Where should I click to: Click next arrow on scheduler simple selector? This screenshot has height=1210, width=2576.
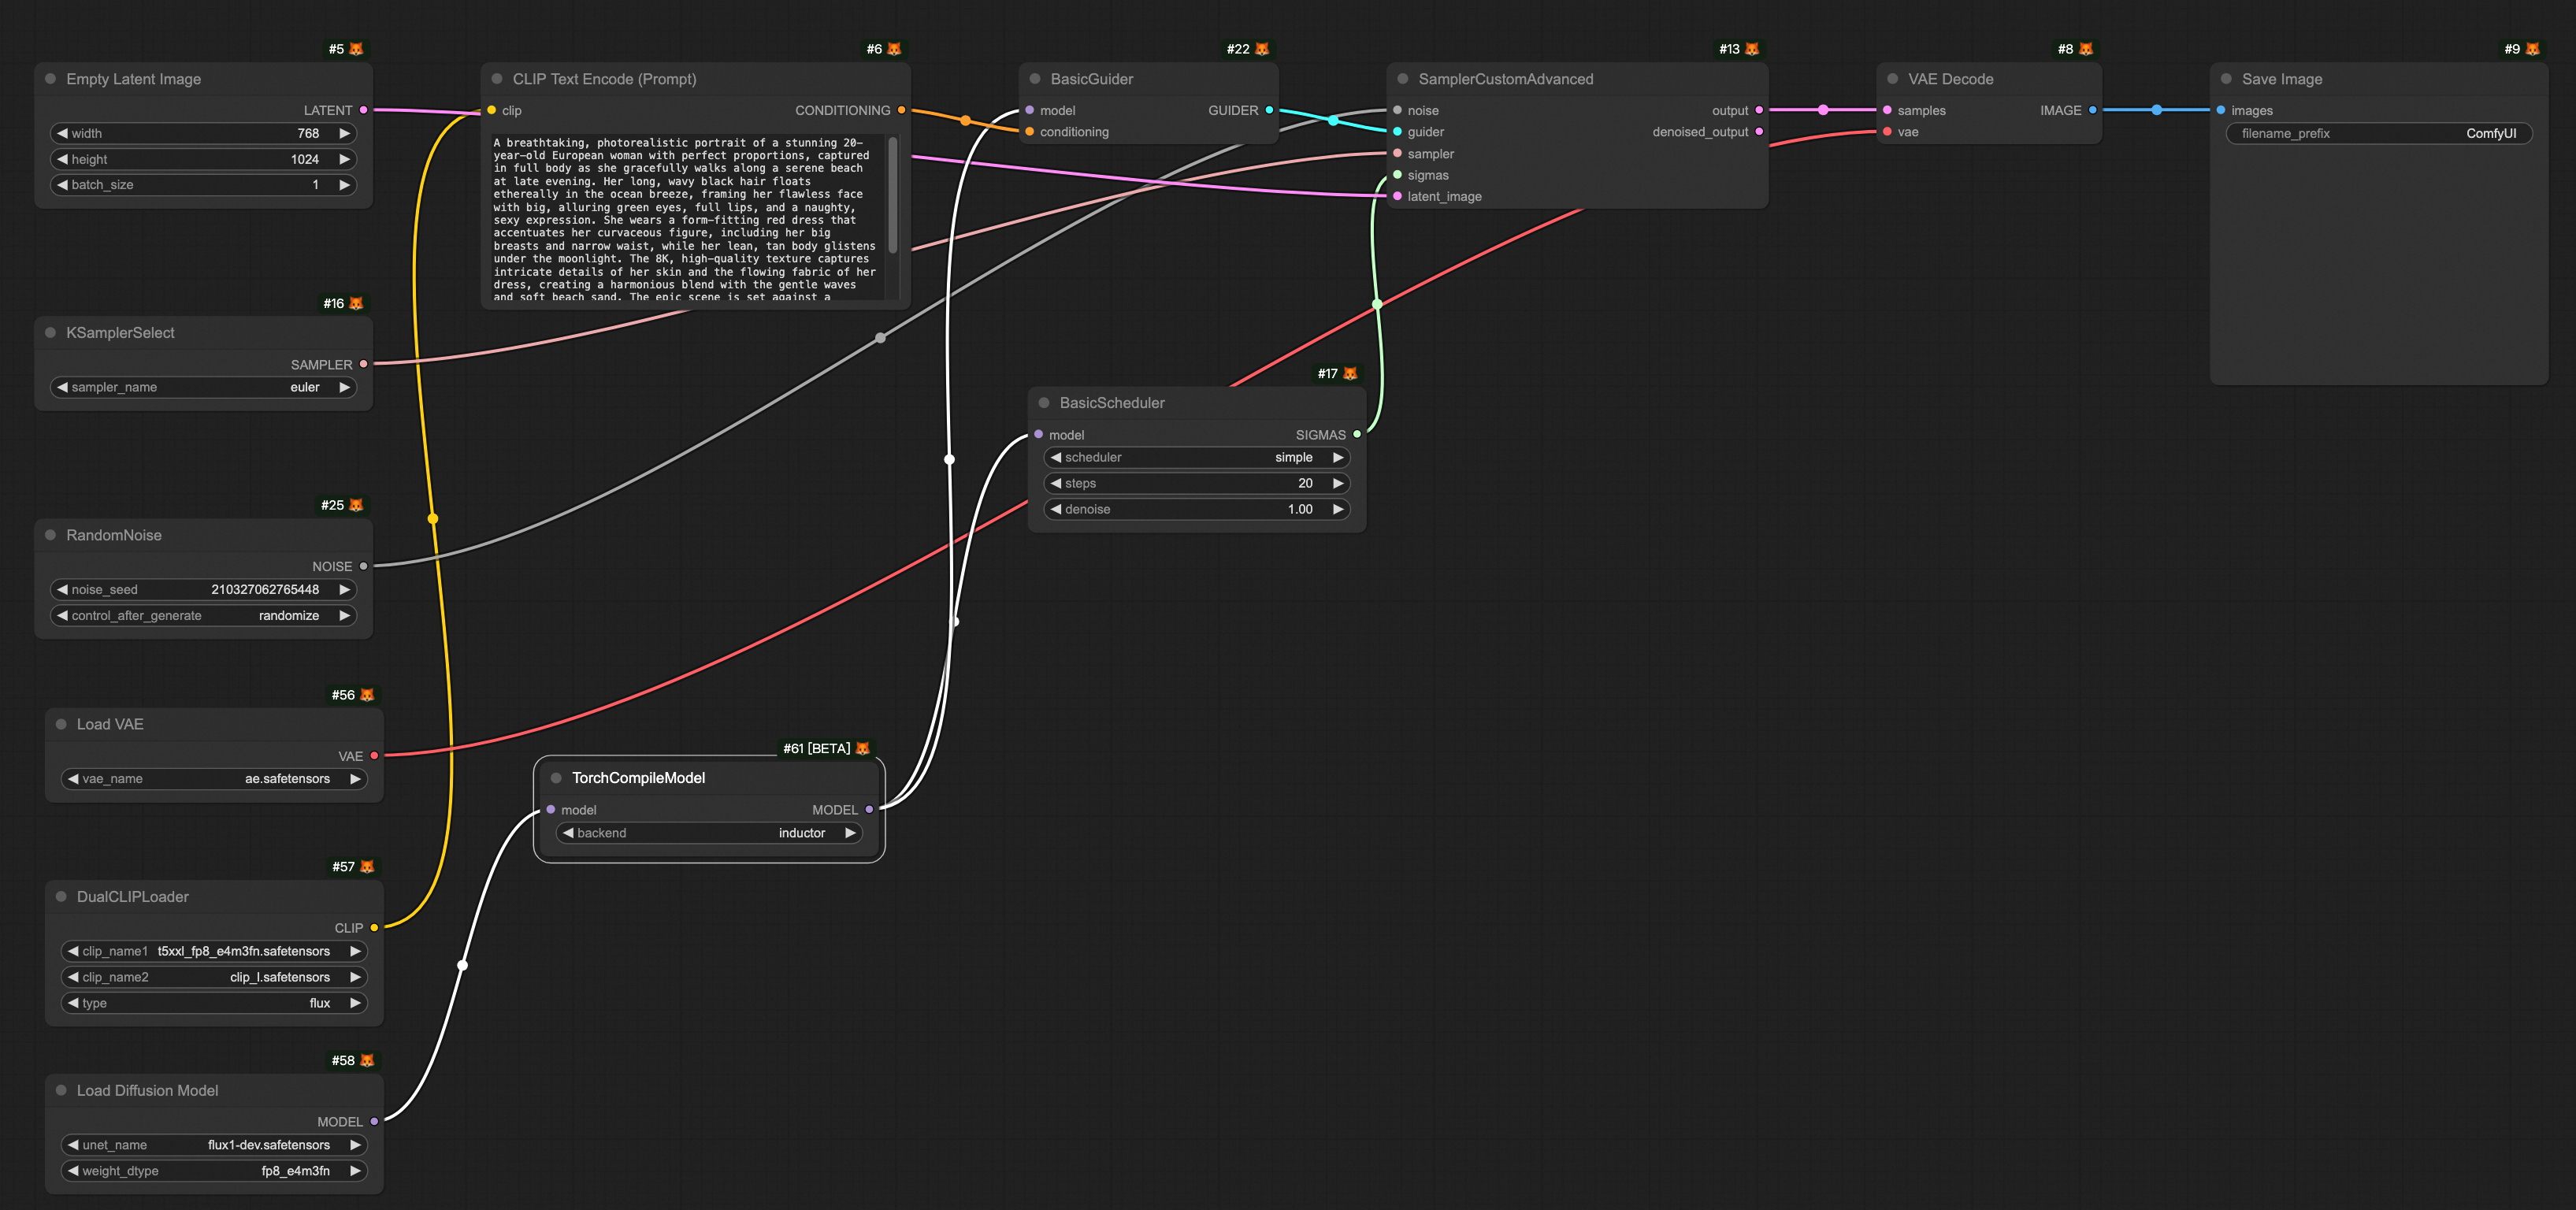1338,457
